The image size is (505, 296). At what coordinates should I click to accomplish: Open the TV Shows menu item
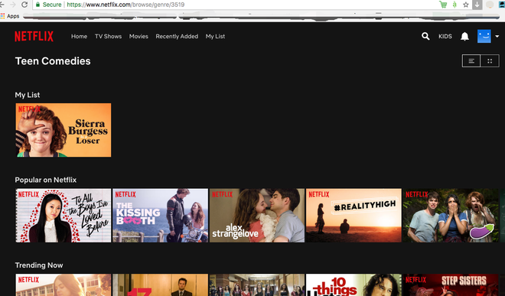108,37
